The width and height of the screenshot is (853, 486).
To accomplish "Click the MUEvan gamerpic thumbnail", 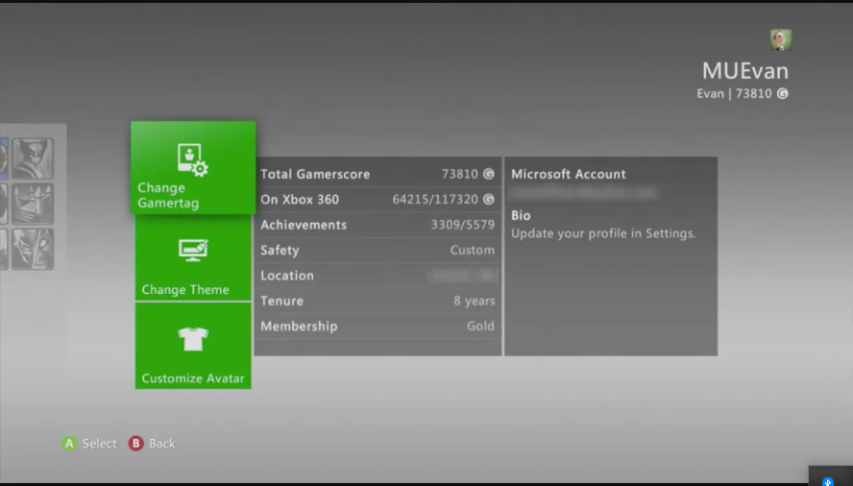I will click(781, 39).
